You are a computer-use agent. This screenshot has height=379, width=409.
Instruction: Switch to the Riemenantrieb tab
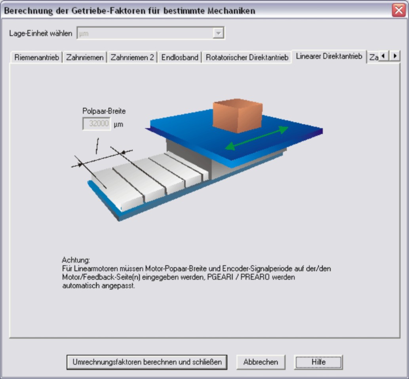point(36,57)
